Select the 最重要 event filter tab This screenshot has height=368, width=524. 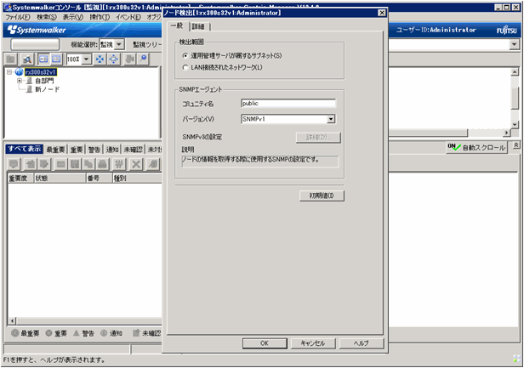(x=55, y=150)
